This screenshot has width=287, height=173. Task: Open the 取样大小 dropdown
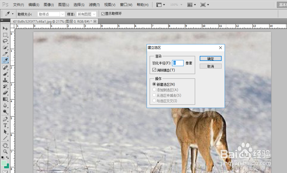pos(51,14)
